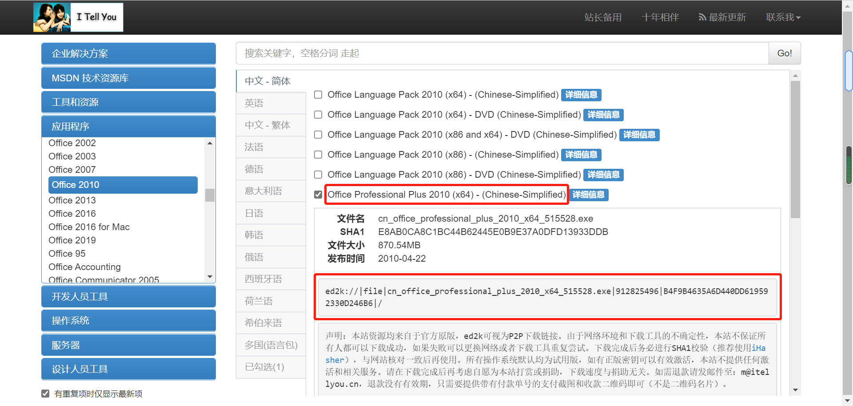
Task: Open the 站长备用 nav link
Action: pos(603,17)
